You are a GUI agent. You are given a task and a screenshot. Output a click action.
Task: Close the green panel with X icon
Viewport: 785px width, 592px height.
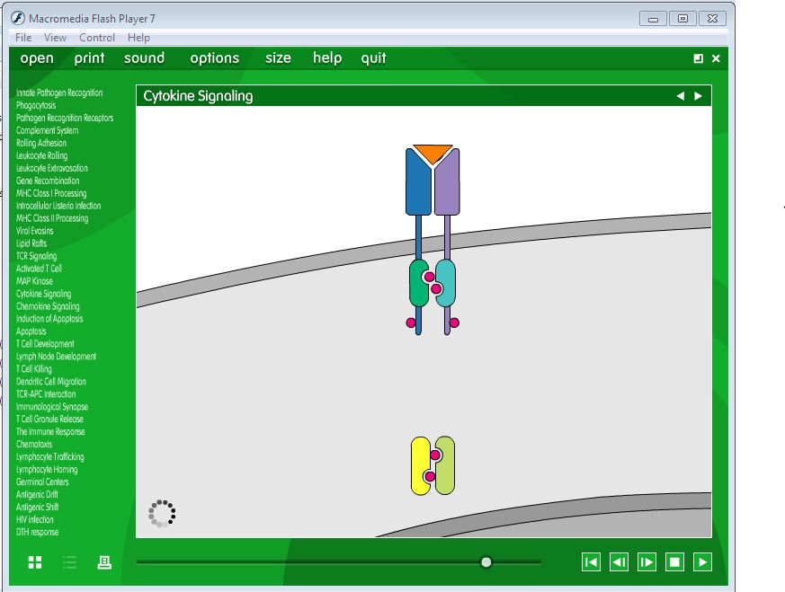716,58
